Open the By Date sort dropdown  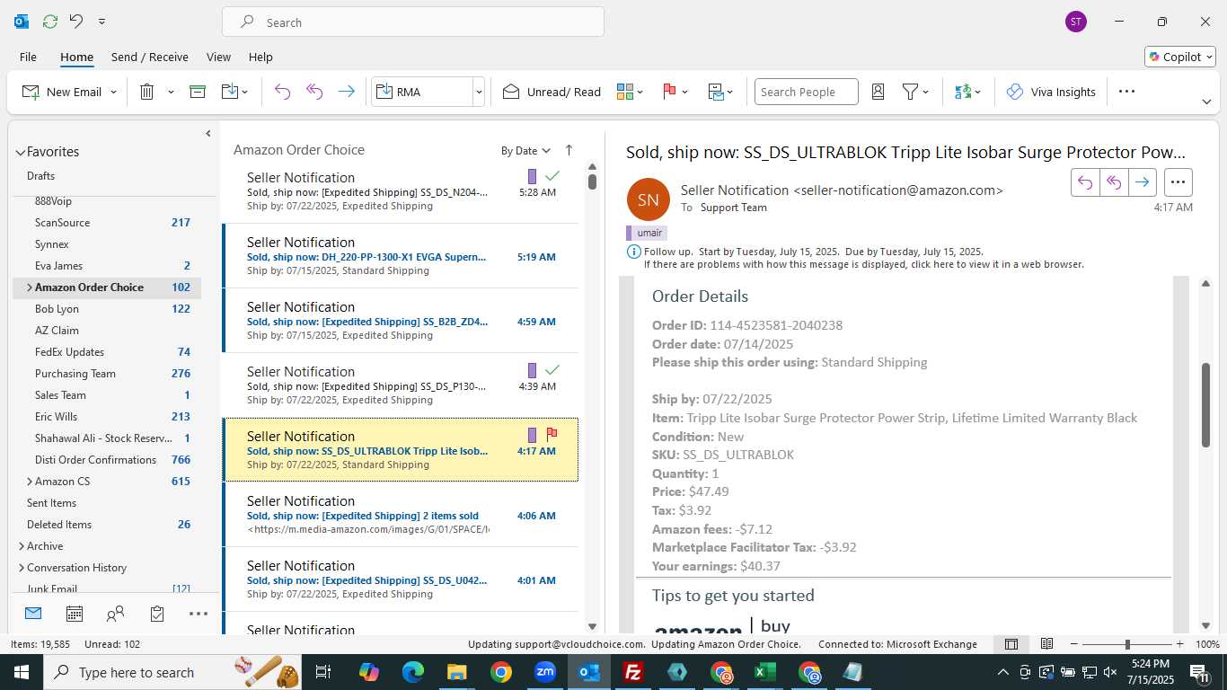point(525,151)
